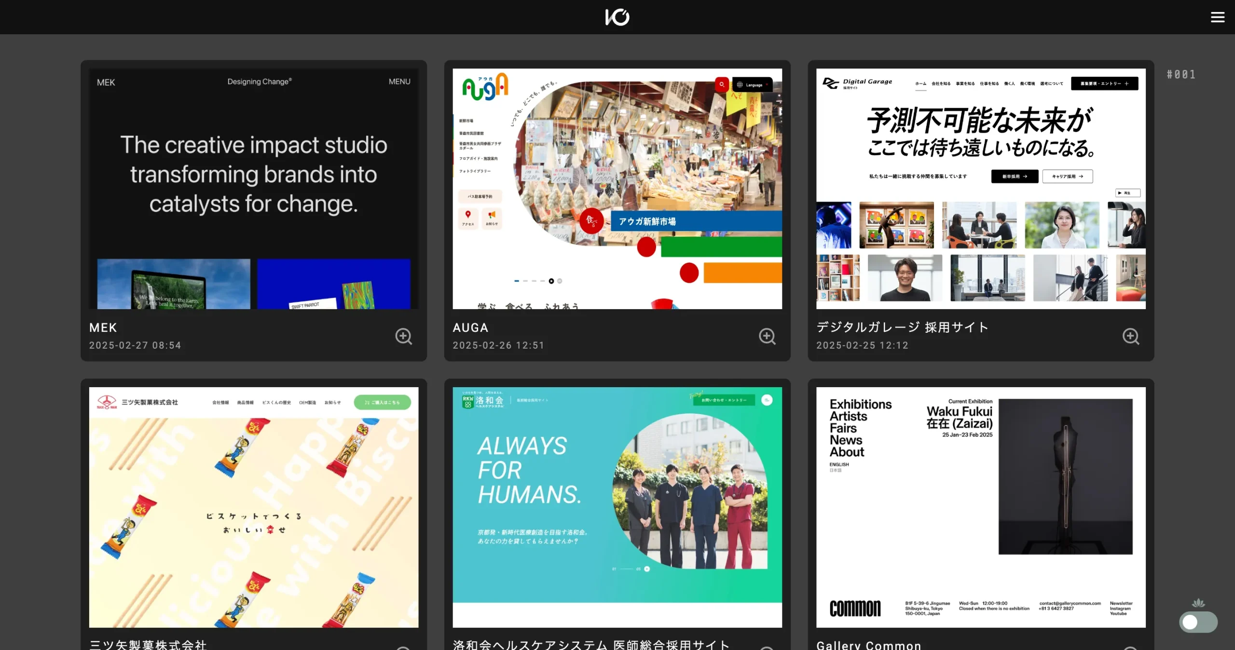Click the AUGA card title

coord(470,328)
